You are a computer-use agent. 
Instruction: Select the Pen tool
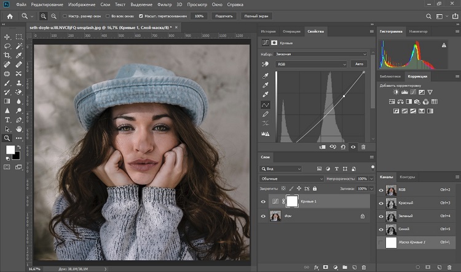point(19,120)
